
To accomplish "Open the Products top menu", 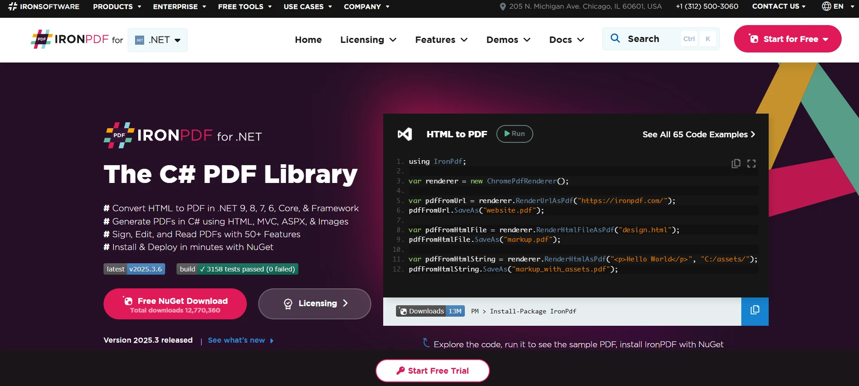I will [117, 6].
